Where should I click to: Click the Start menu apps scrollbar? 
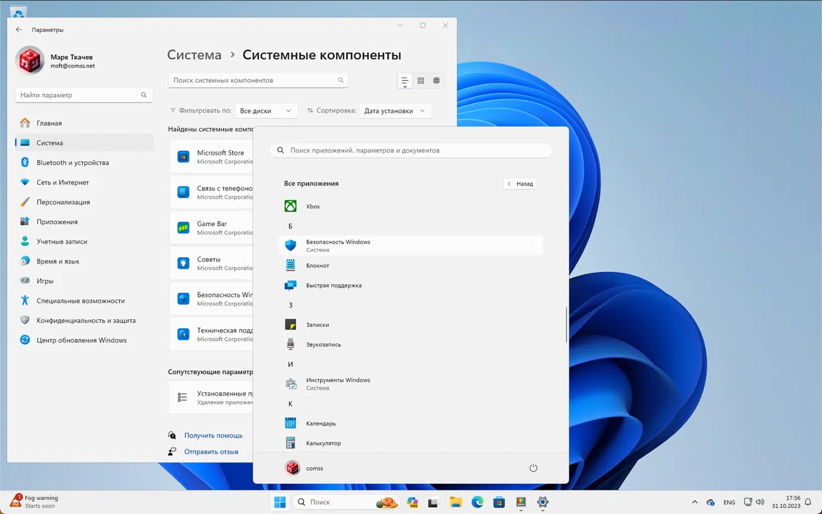[x=566, y=325]
